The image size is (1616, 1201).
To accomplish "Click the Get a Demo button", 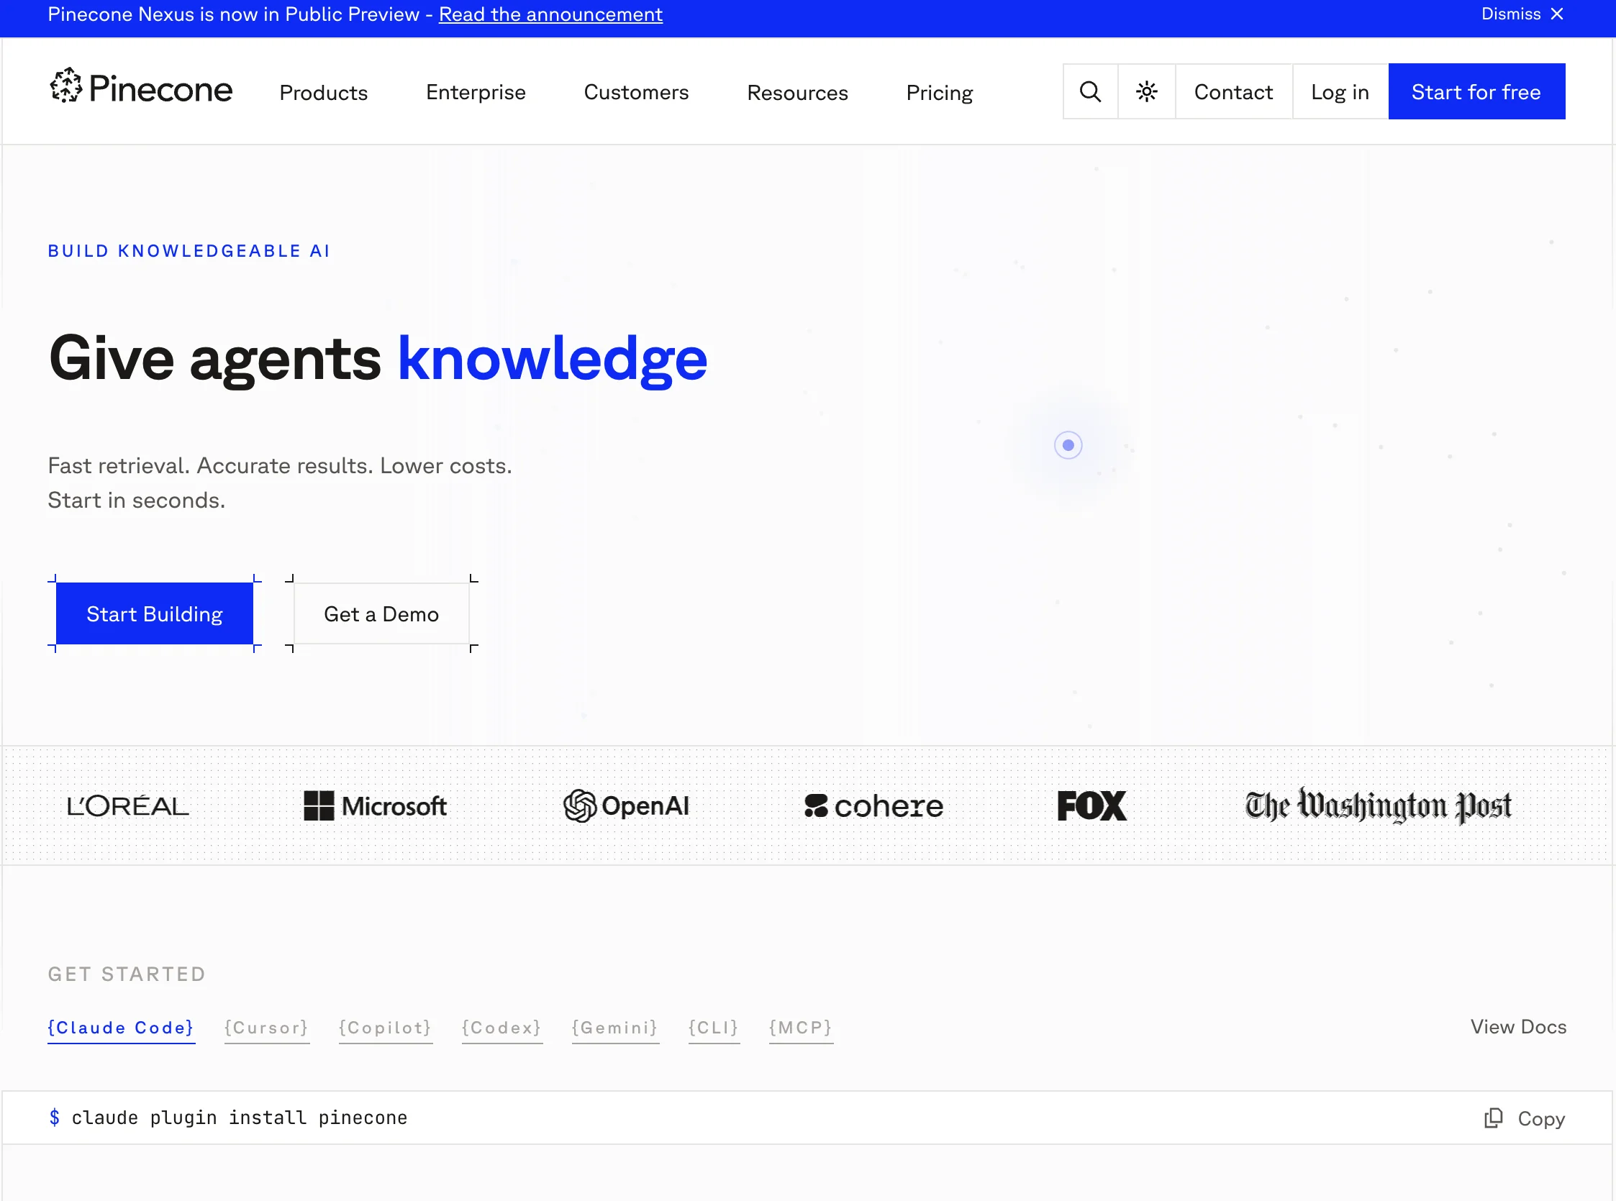I will tap(381, 613).
